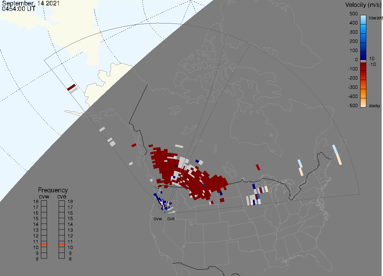Click the -10 label beside velocity scale

372,64
